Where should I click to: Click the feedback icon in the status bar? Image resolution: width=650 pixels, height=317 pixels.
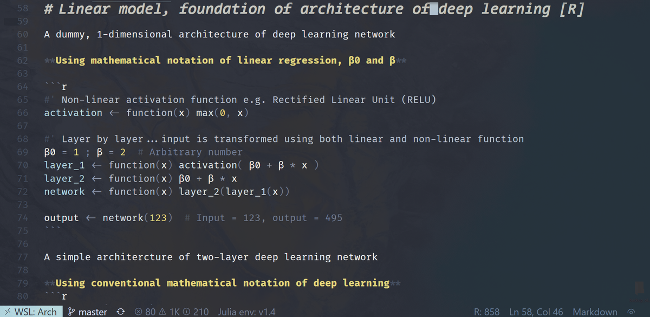click(x=630, y=312)
